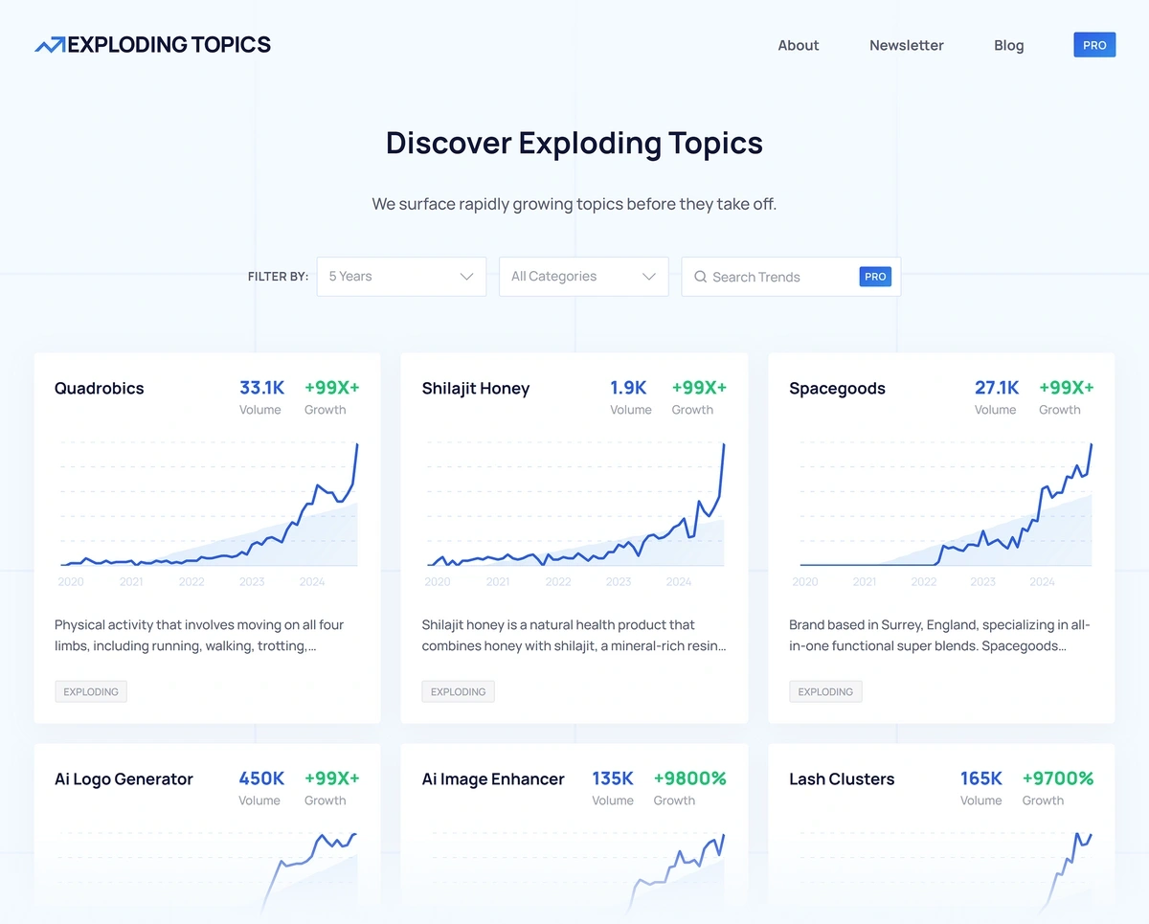Image resolution: width=1149 pixels, height=924 pixels.
Task: Click the EXPLODING tag on Quadrobics card
Action: [x=91, y=691]
